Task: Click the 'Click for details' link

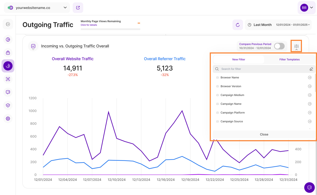Action: (89, 25)
